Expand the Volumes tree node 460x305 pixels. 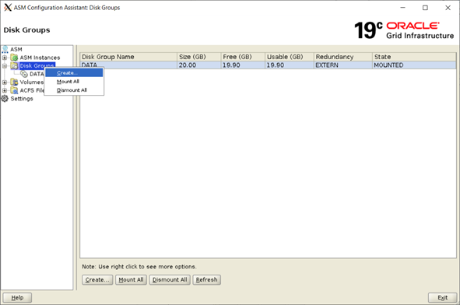coord(5,82)
